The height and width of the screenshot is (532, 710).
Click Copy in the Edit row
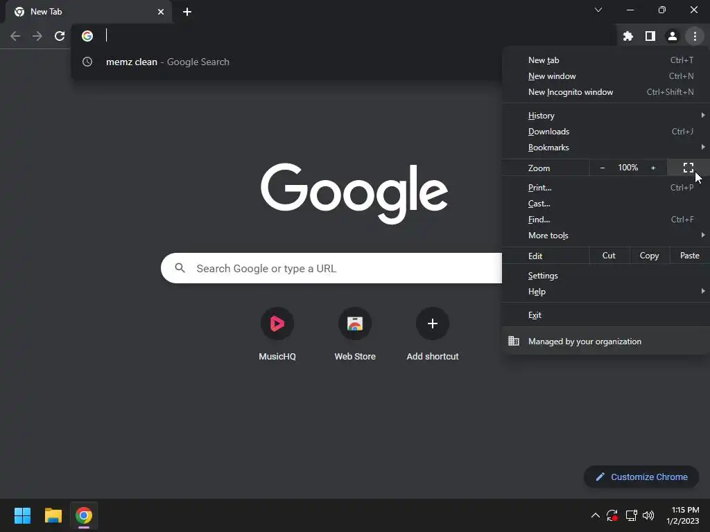click(649, 256)
